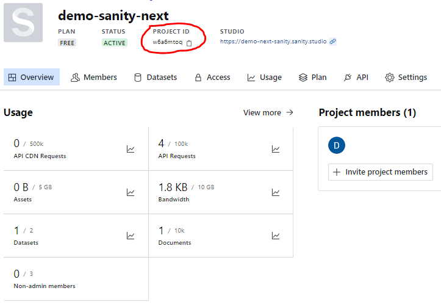The width and height of the screenshot is (441, 307).
Task: Go to the Access tab
Action: [x=213, y=77]
